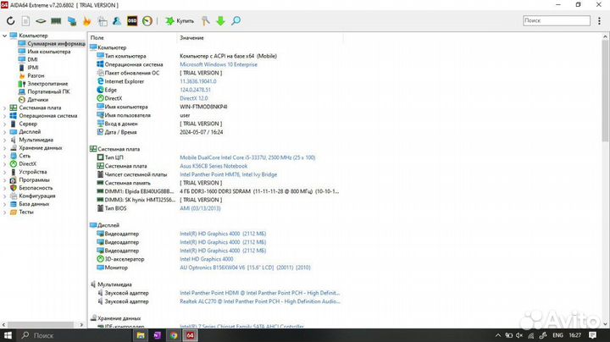Open File Explorer from the taskbar
This screenshot has width=610, height=342.
pyautogui.click(x=141, y=335)
